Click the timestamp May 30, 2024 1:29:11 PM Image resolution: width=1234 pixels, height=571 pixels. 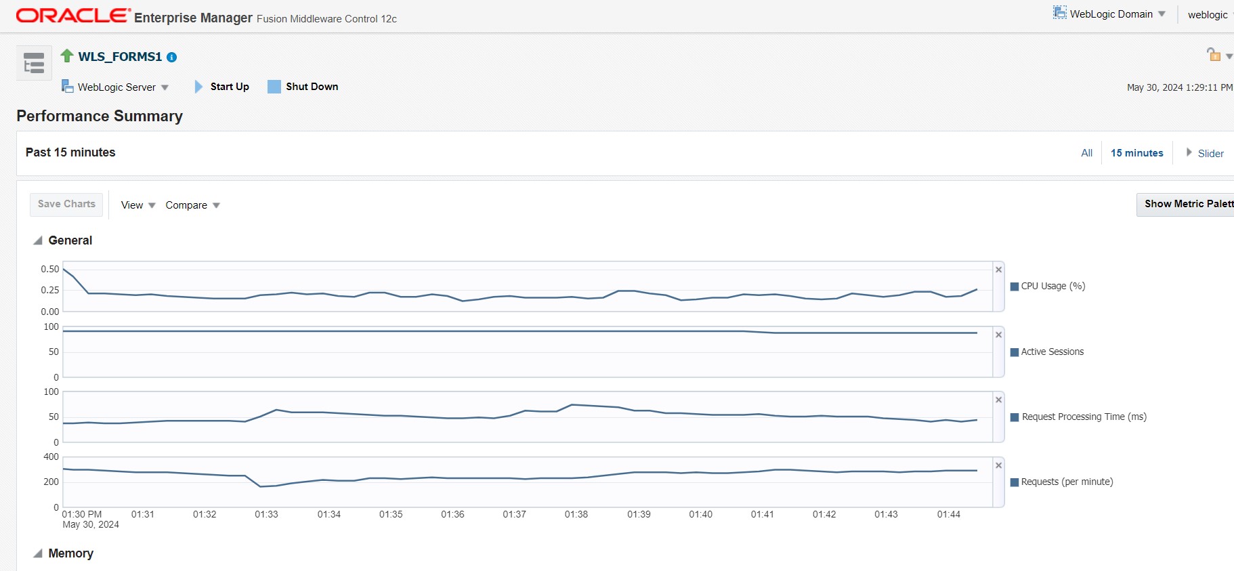pos(1180,87)
